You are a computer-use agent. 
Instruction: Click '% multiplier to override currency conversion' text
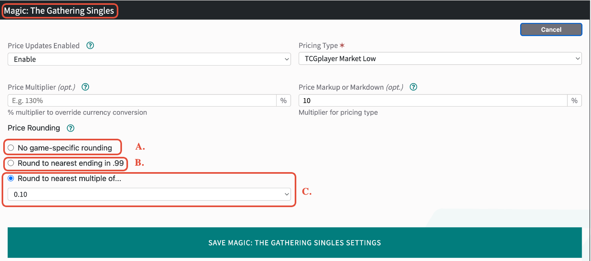tap(77, 112)
